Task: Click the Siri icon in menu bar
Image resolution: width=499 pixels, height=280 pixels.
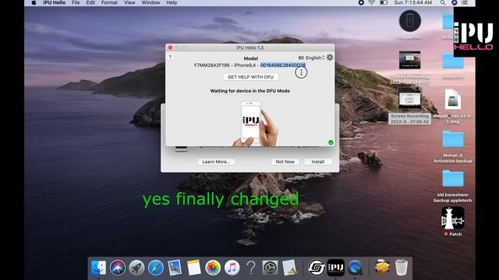Action: (x=454, y=2)
